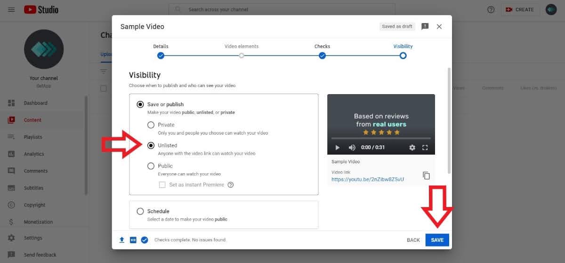The height and width of the screenshot is (263, 565).
Task: Show help for instant Premiere
Action: point(231,185)
